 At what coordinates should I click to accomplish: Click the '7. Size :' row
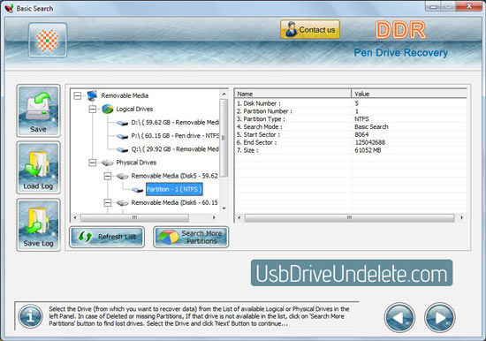click(351, 150)
